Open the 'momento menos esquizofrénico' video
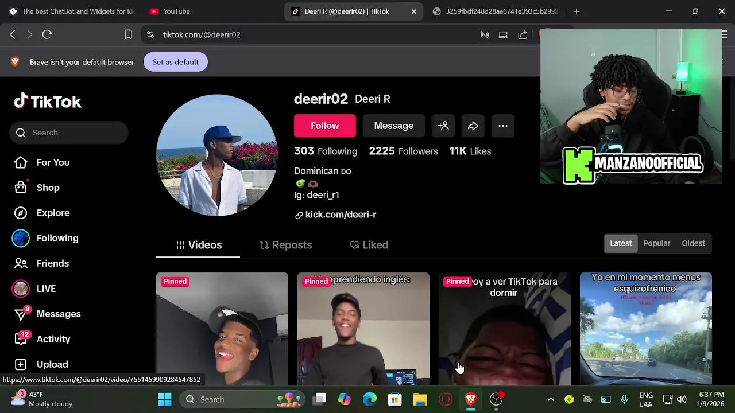 pyautogui.click(x=646, y=329)
